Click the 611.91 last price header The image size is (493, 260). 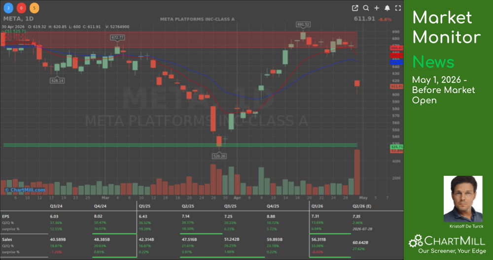pyautogui.click(x=364, y=19)
